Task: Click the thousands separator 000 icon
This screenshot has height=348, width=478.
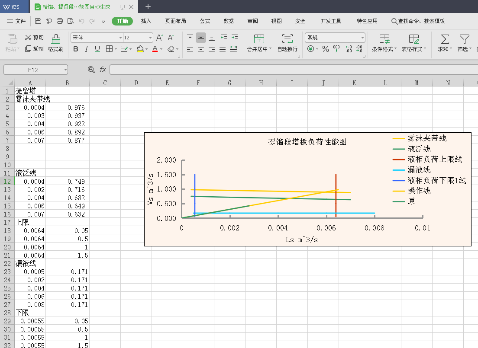Action: point(336,49)
